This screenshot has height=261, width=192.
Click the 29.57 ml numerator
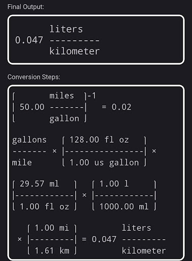tap(39, 184)
